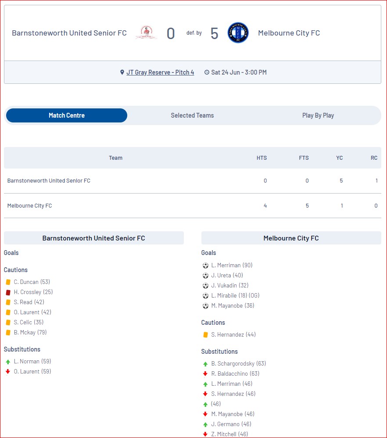Click the soccer ball icon for L. Merriman (90)

pos(205,266)
